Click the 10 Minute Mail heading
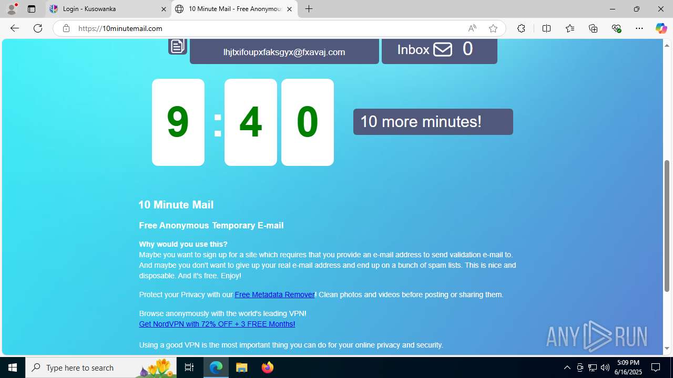This screenshot has height=378, width=673. [x=176, y=205]
